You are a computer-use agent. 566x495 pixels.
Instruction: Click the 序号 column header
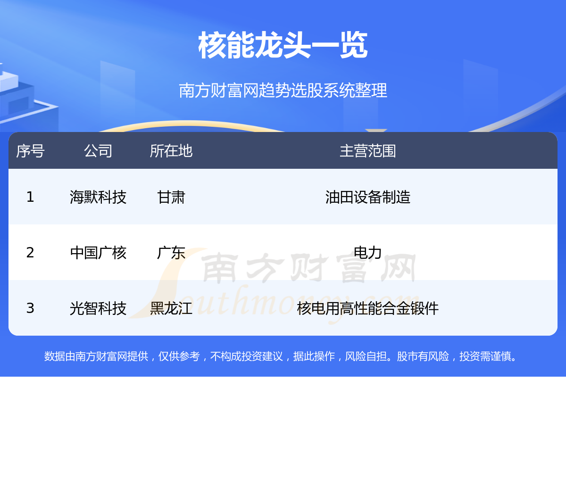[x=30, y=151]
